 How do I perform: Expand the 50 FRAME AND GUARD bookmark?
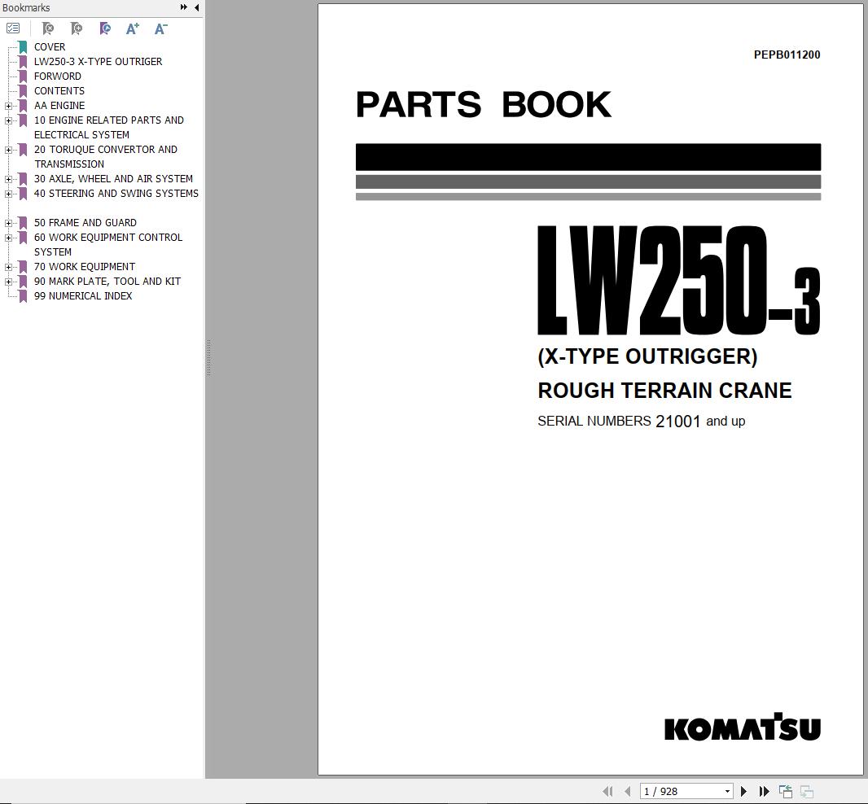coord(8,223)
